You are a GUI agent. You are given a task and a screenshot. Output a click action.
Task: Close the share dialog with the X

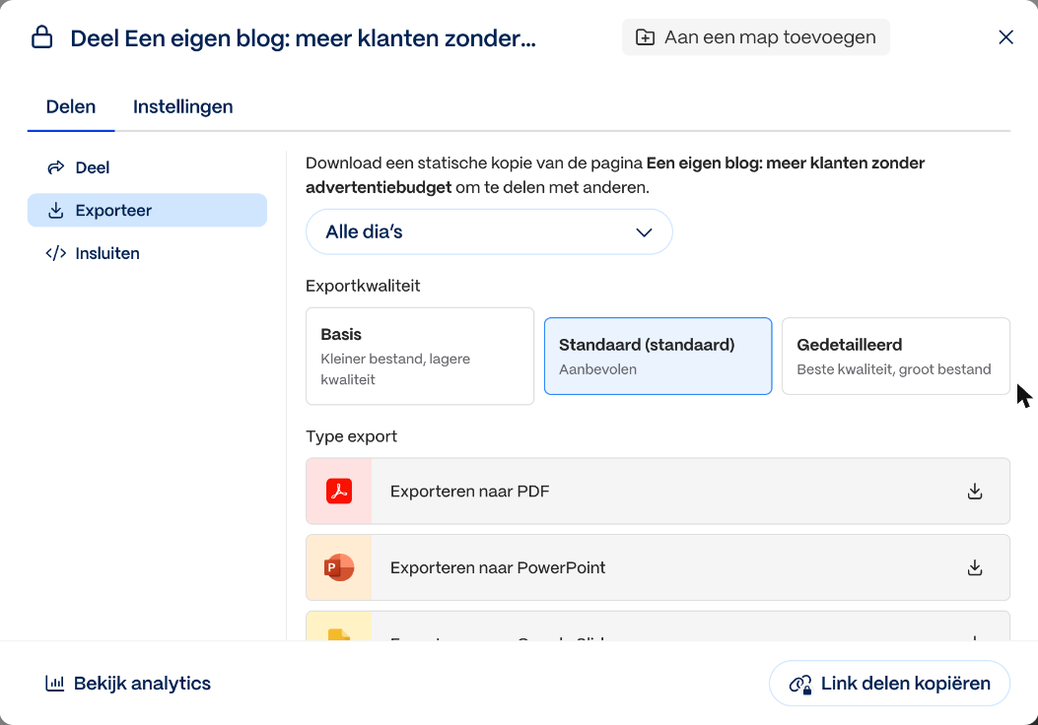[1005, 37]
